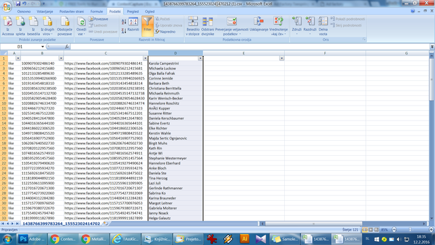Undo the last action in quick access toolbar
This screenshot has height=245, width=435.
coord(24,3)
